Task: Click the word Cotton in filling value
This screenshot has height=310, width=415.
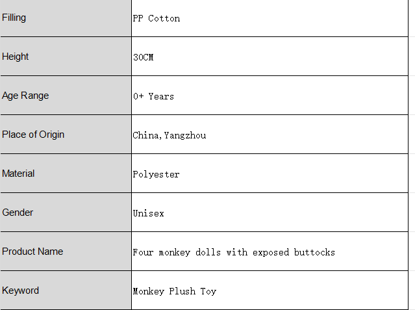Action: [x=164, y=18]
